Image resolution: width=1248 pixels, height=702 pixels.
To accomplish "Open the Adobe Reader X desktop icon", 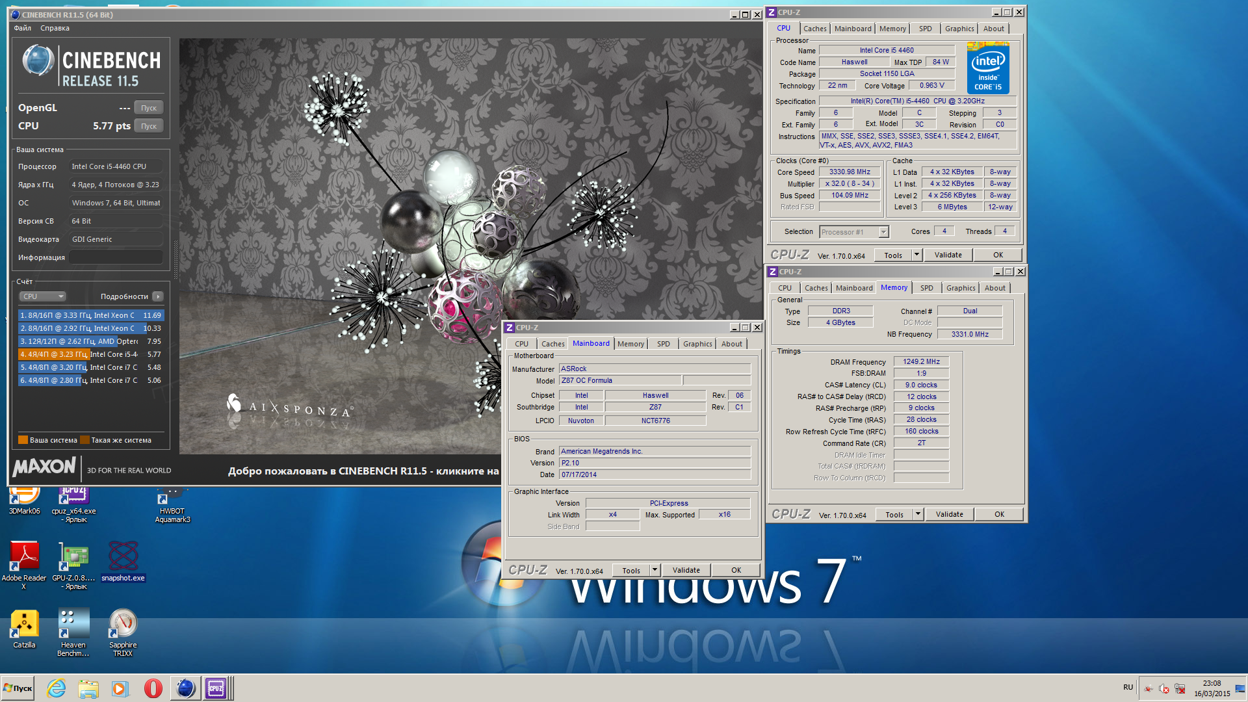I will [x=24, y=564].
